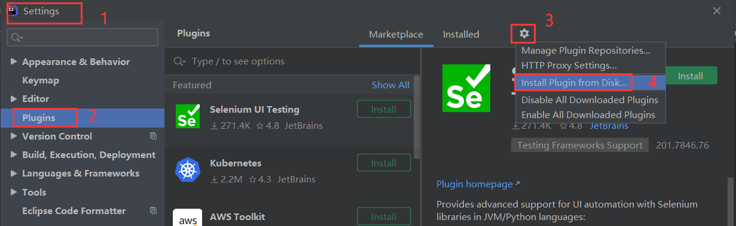Focus the settings search field
Image resolution: width=736 pixels, height=226 pixels.
[x=83, y=37]
